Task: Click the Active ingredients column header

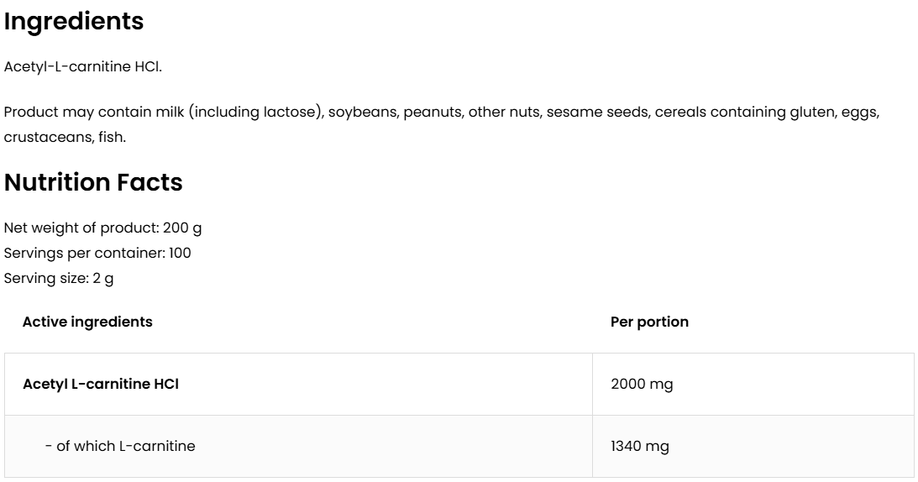Action: pyautogui.click(x=87, y=322)
